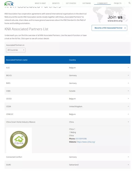Open the SOFTWARE menu
Image resolution: width=132 pixels, height=171 pixels.
click(87, 3)
